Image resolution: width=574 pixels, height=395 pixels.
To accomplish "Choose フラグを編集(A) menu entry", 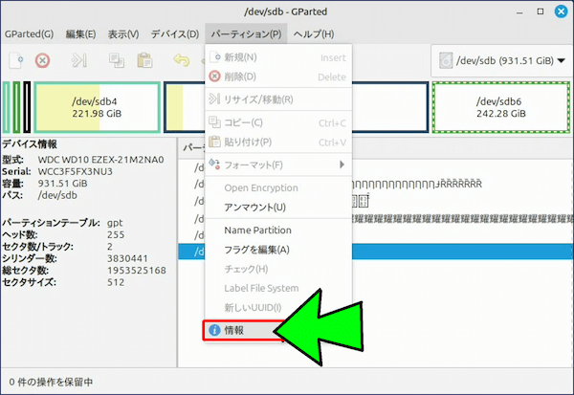I will pyautogui.click(x=256, y=250).
